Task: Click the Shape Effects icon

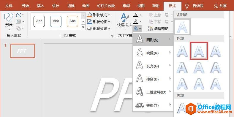Action: [x=90, y=29]
